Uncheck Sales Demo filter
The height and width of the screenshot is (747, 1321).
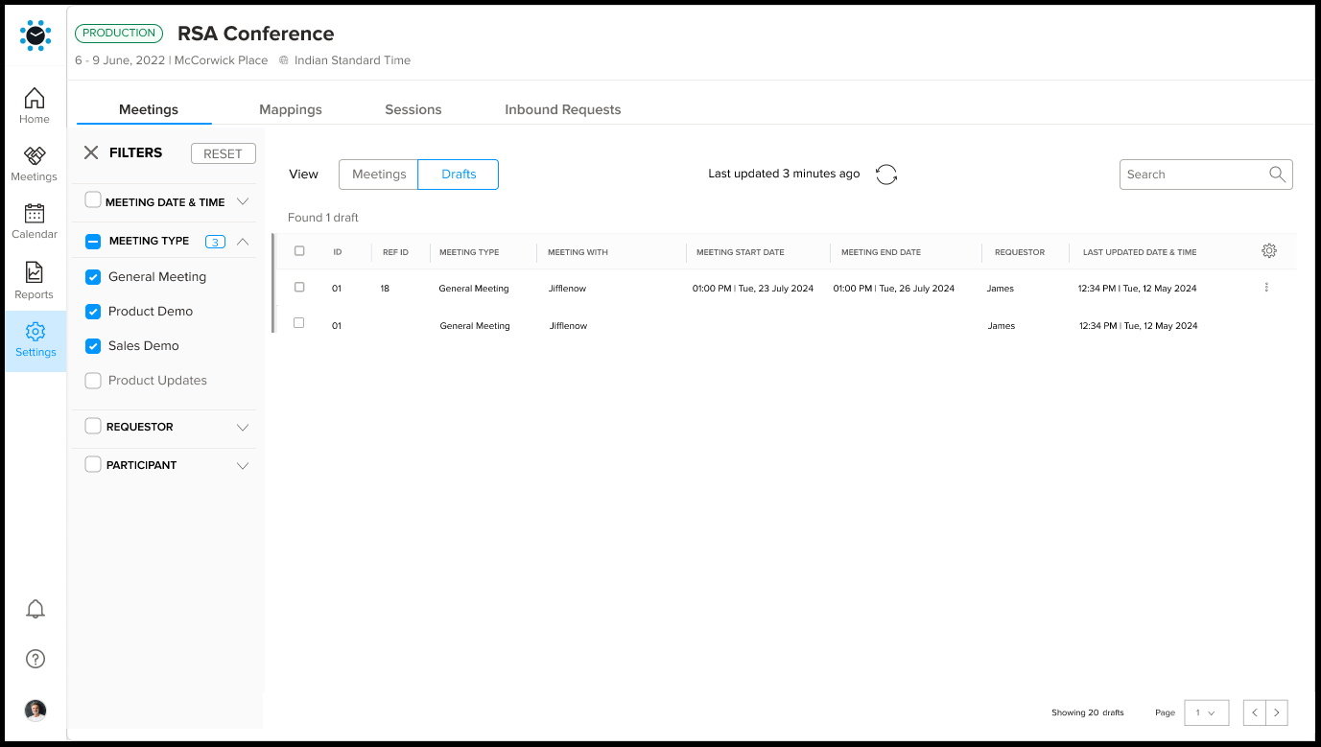93,346
